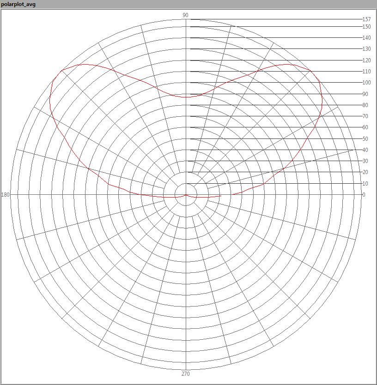Screen dimensions: 377x385
Task: Click the 100 radial scale label
Action: [366, 83]
